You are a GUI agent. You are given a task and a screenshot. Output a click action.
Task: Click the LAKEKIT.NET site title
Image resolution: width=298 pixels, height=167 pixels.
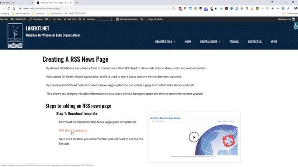37,28
